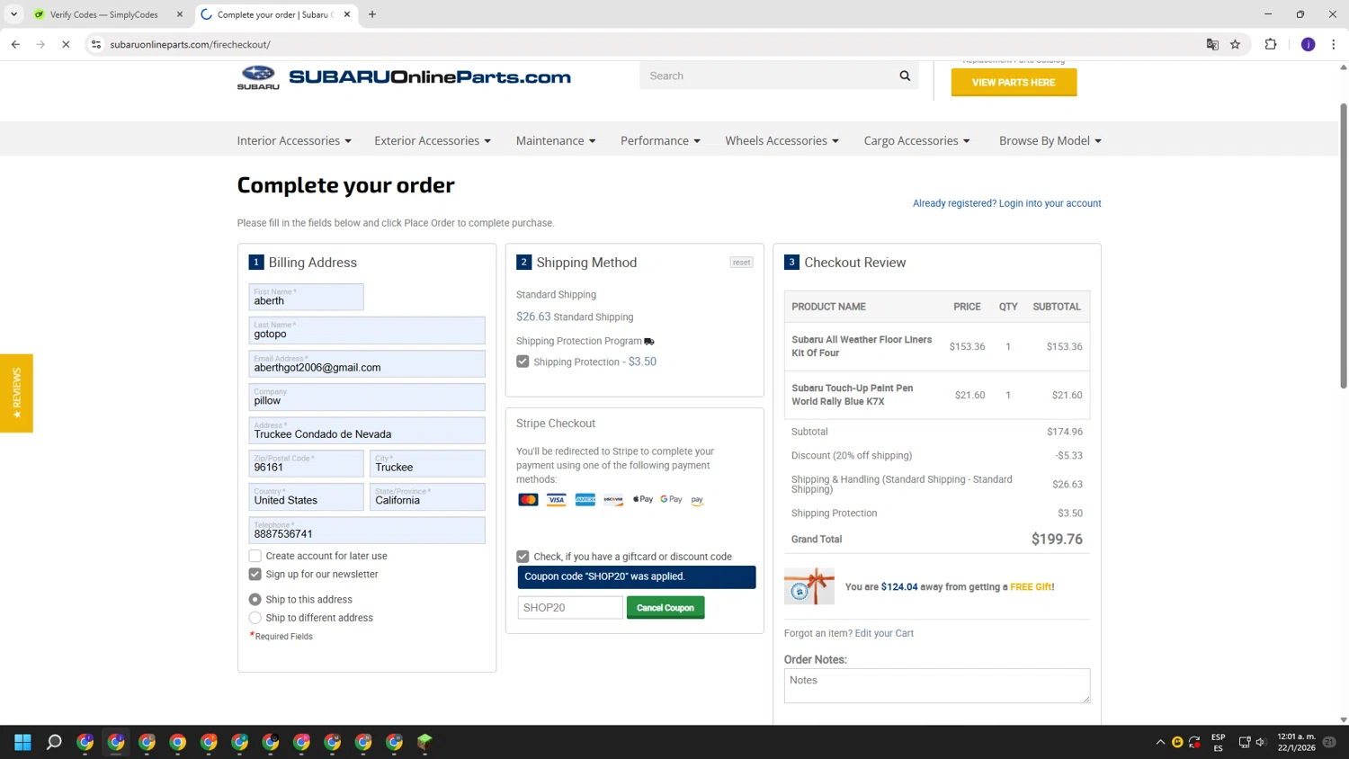Open volume control in system tray
This screenshot has width=1349, height=759.
coord(1261,742)
